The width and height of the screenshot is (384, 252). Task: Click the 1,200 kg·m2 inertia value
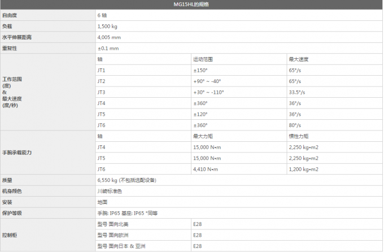303,169
